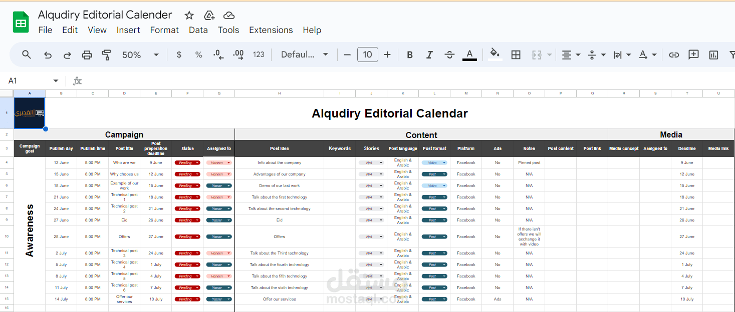This screenshot has width=735, height=312.
Task: Click the merge cells icon
Action: tap(537, 55)
